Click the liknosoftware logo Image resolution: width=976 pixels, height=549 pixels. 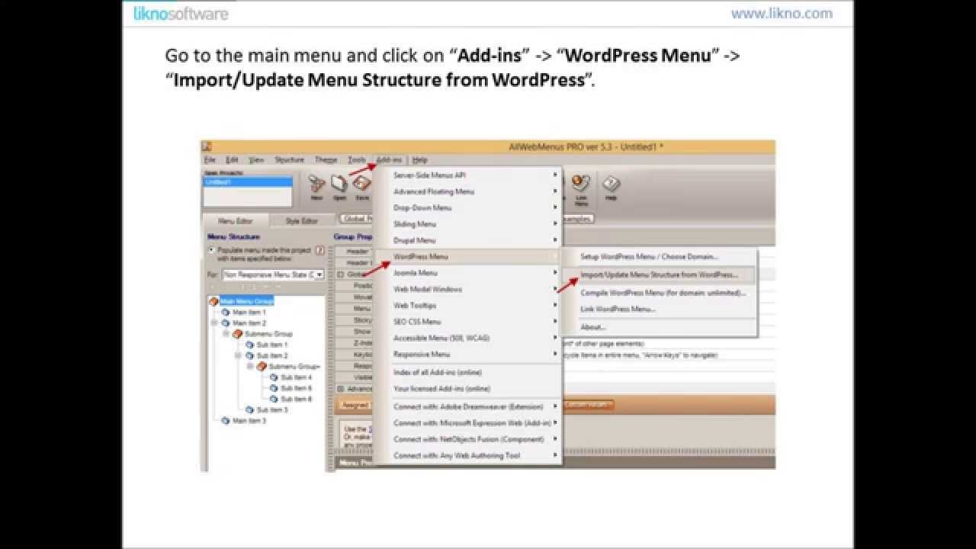coord(181,13)
